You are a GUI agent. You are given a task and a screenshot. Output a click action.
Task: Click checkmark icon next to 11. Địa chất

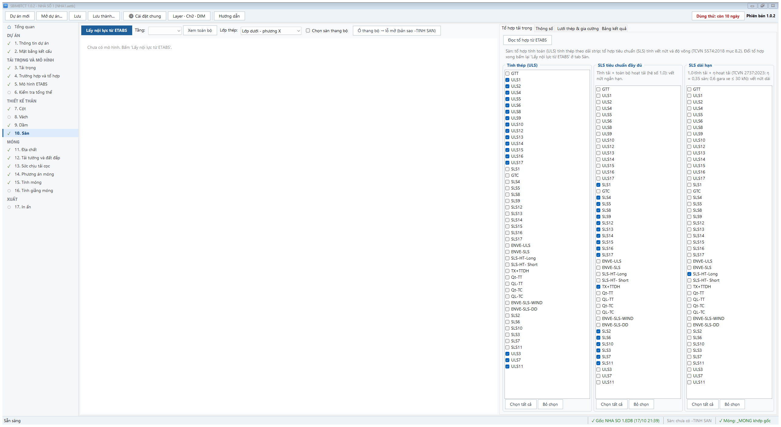click(9, 150)
